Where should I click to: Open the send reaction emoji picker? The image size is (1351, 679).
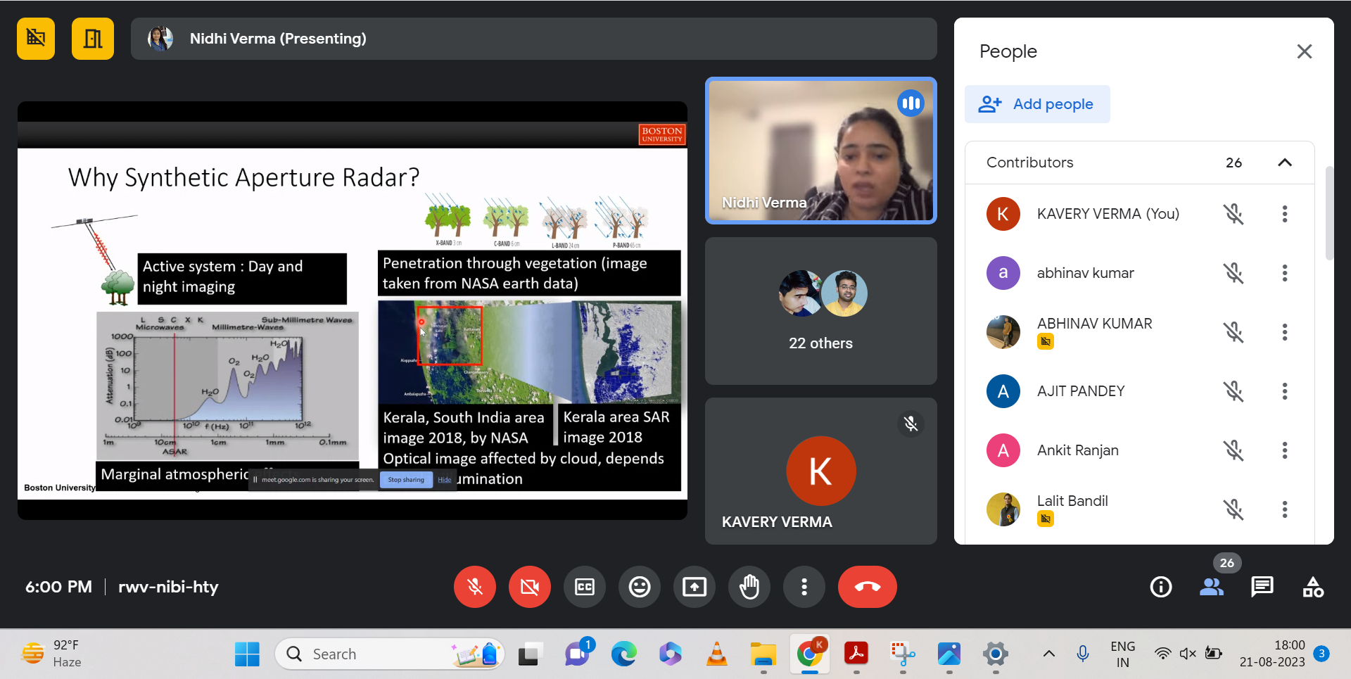point(639,587)
